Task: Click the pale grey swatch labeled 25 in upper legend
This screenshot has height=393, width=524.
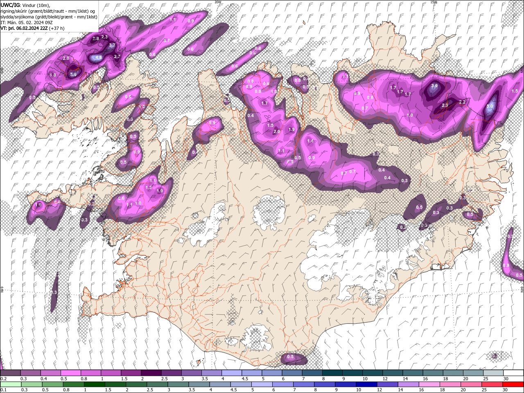Action: click(x=493, y=373)
